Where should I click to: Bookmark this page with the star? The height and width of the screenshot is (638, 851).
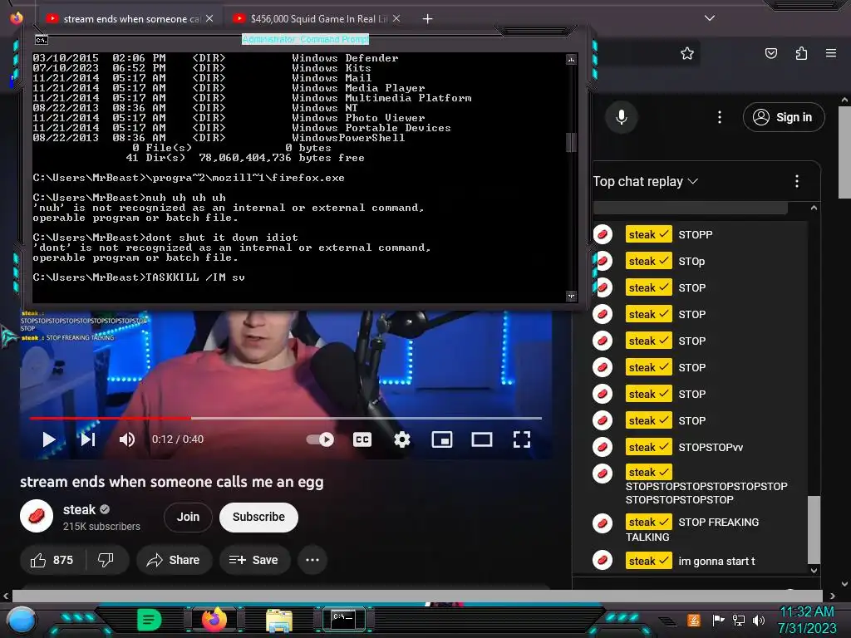(687, 53)
